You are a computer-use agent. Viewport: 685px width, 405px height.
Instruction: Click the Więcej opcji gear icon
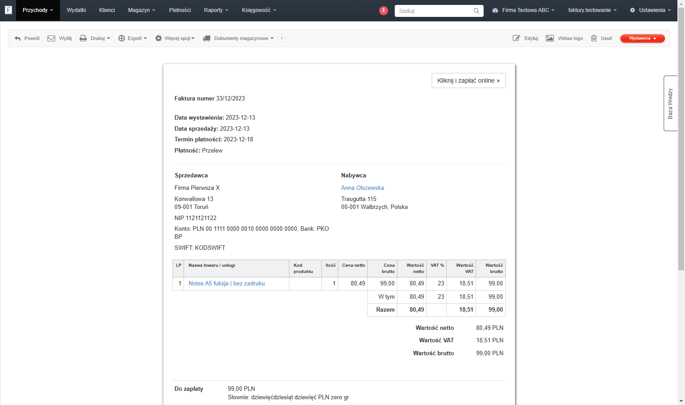pos(158,39)
